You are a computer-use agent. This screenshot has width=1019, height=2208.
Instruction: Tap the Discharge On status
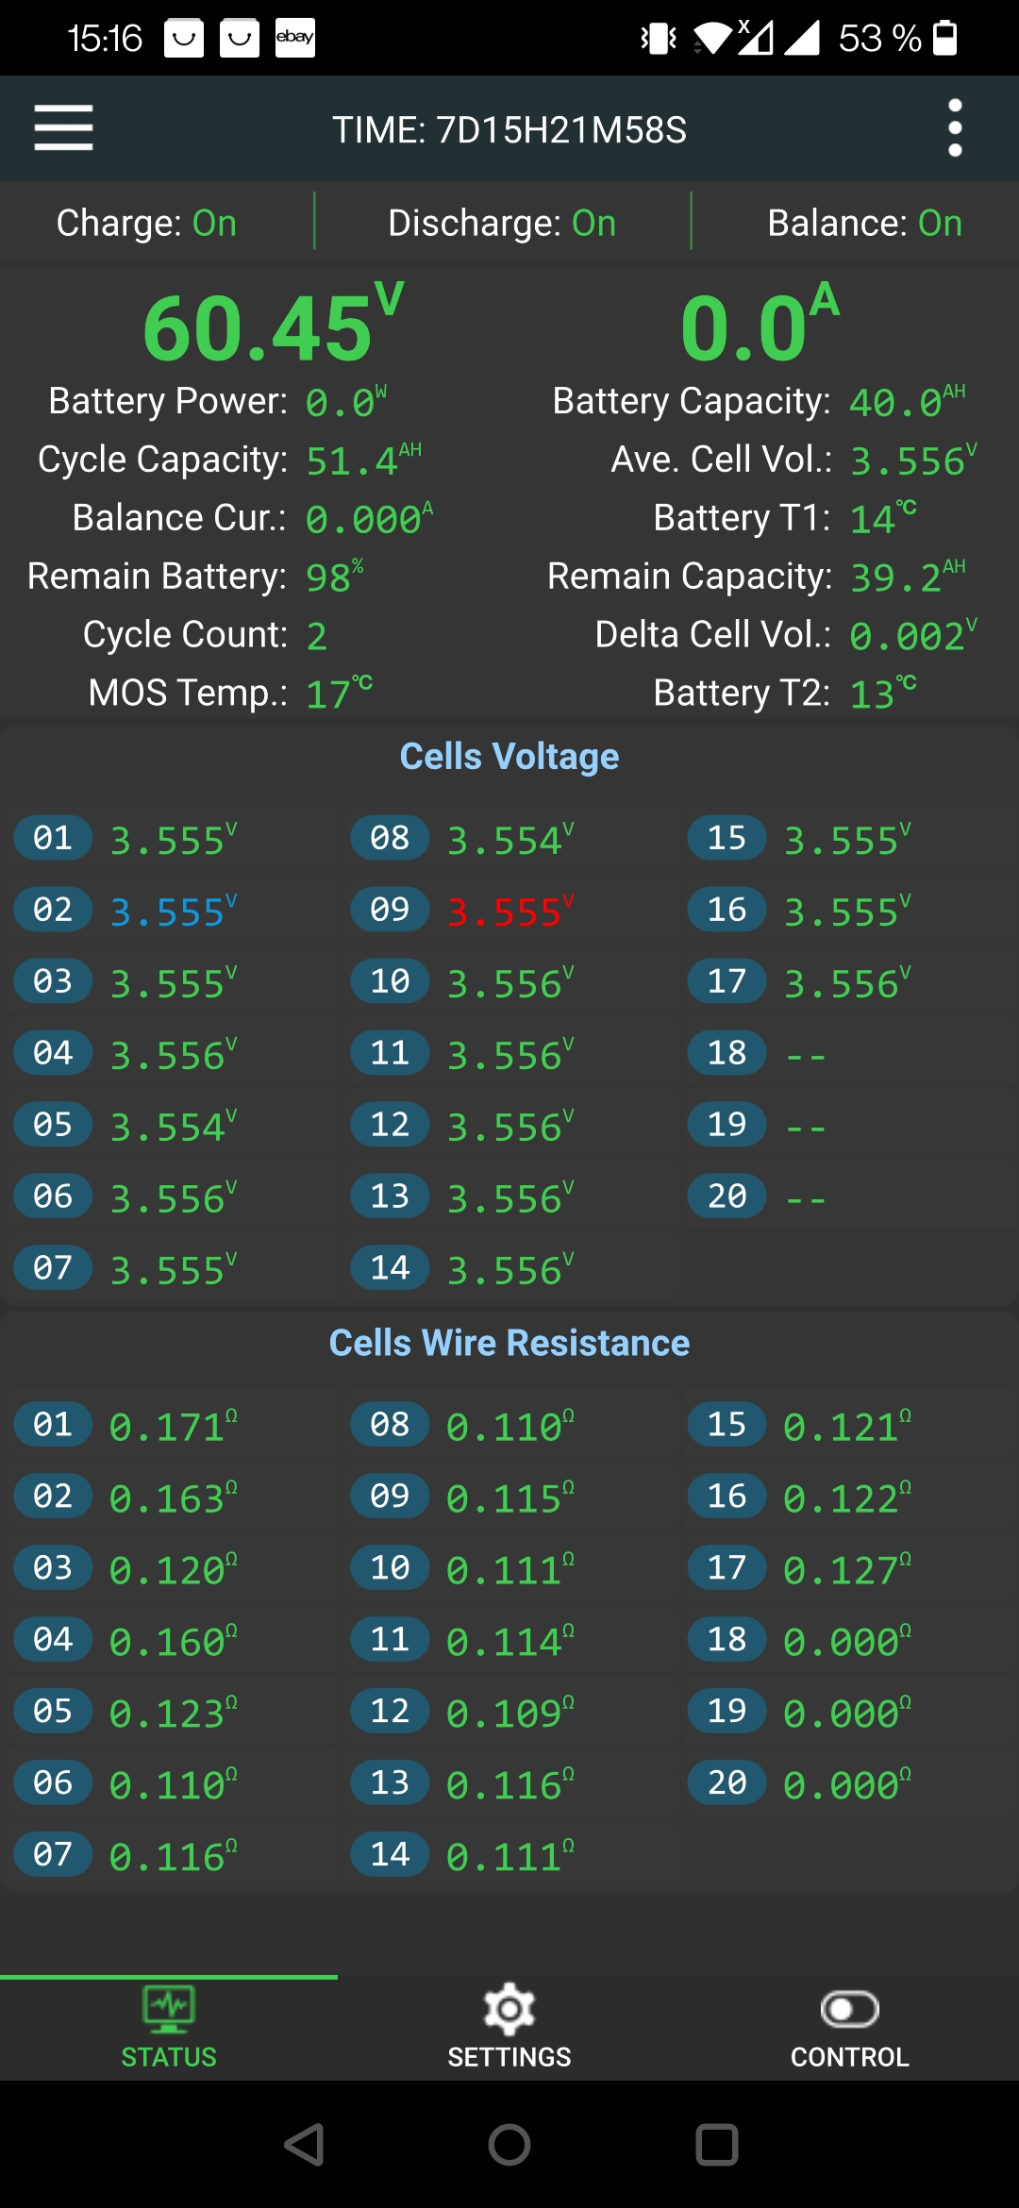point(502,224)
